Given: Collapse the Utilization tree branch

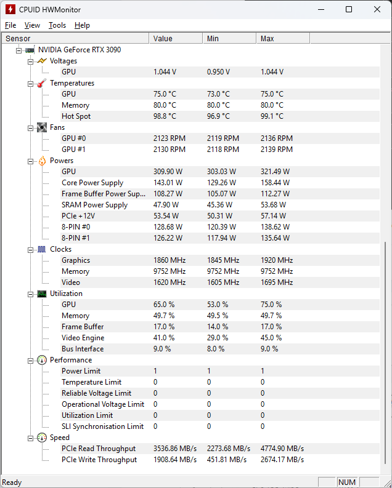Looking at the screenshot, I should 30,294.
